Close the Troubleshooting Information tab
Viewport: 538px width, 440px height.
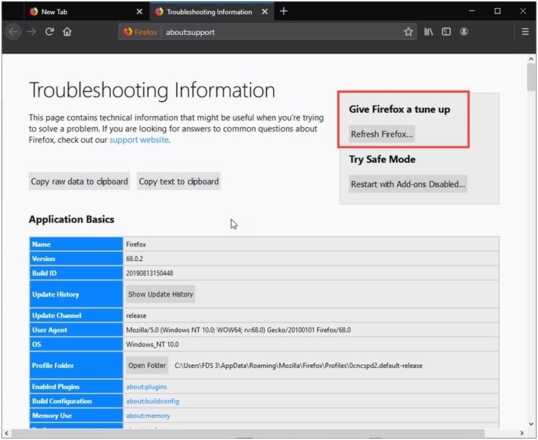click(265, 12)
